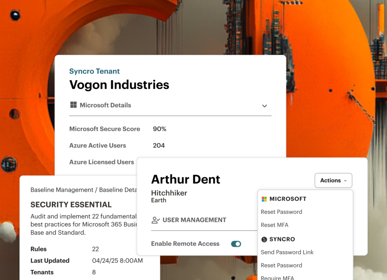Open the Syncro Tenant link

[94, 71]
